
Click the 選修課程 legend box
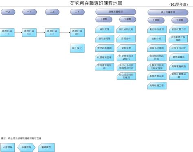[x=46, y=148]
